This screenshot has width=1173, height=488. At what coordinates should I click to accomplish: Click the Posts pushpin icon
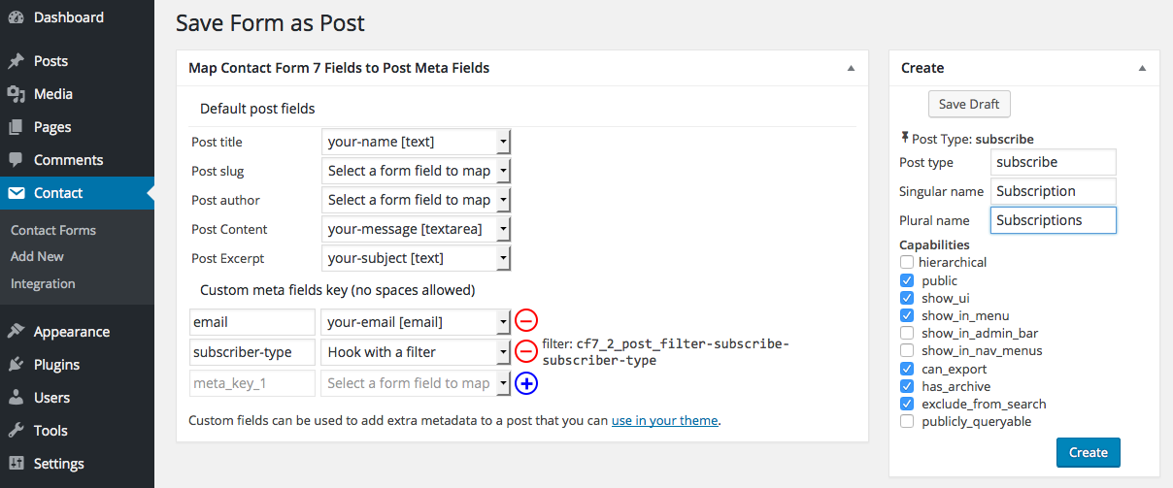click(16, 61)
